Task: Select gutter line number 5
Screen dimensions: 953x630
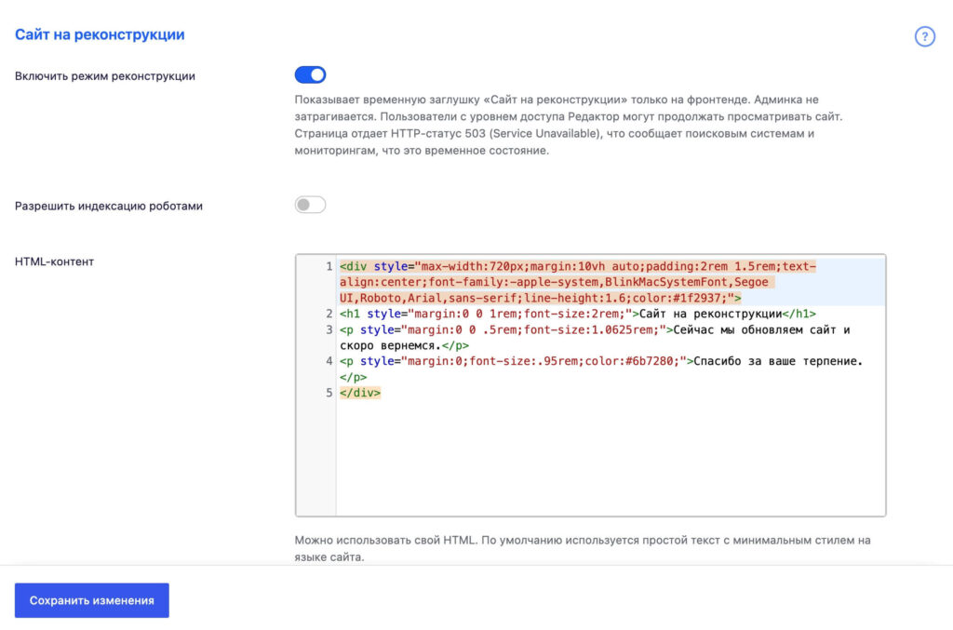Action: (329, 393)
